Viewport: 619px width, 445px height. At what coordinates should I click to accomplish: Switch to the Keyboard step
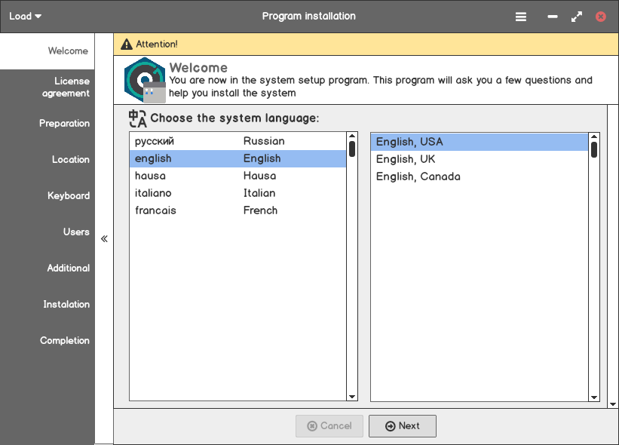pyautogui.click(x=69, y=196)
